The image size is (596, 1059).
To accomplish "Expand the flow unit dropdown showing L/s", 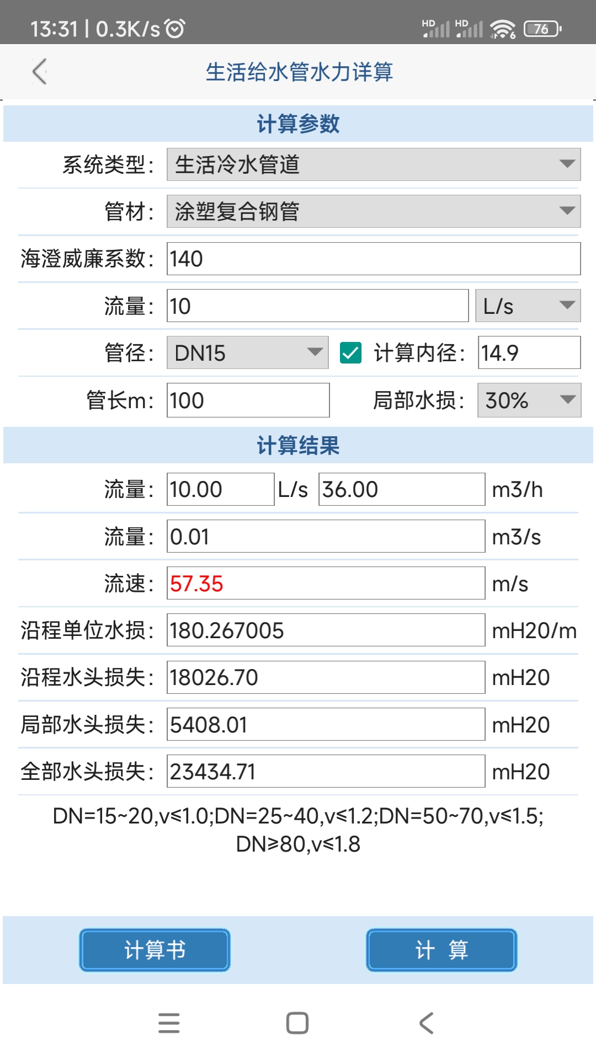I will (526, 306).
